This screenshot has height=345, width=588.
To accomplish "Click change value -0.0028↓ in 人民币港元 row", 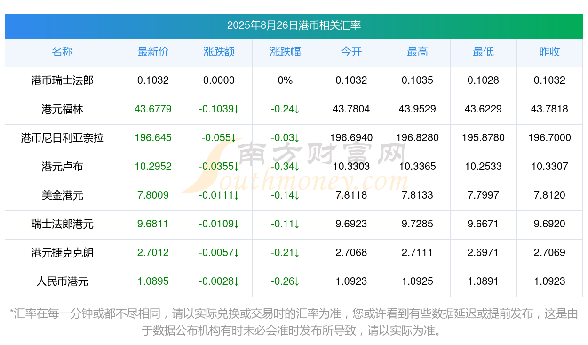I will pos(219,281).
